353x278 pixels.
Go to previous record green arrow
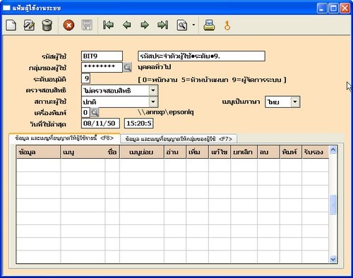pyautogui.click(x=126, y=25)
